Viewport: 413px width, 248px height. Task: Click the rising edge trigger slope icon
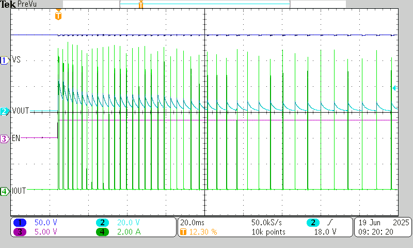[329, 222]
